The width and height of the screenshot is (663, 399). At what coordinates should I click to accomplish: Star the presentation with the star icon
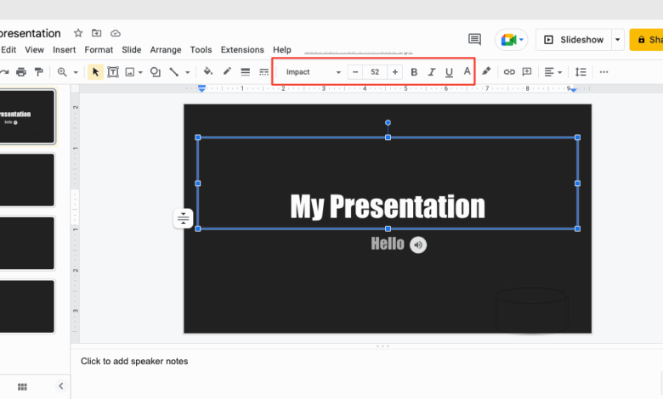[78, 33]
